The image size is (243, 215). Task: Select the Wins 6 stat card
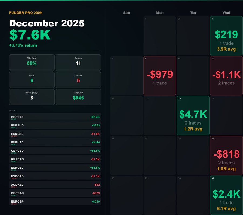click(32, 80)
